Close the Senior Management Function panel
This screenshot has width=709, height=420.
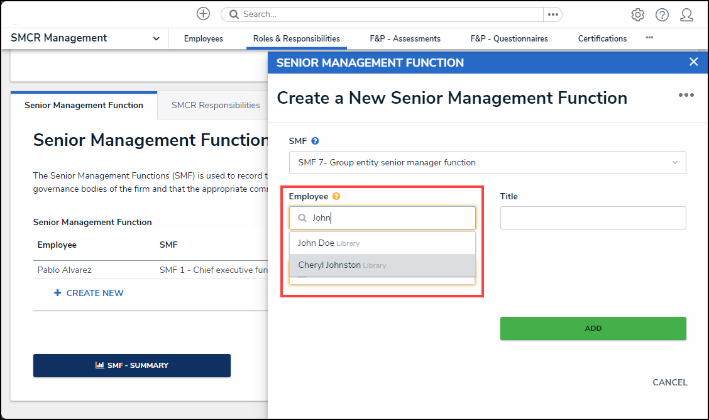tap(693, 62)
